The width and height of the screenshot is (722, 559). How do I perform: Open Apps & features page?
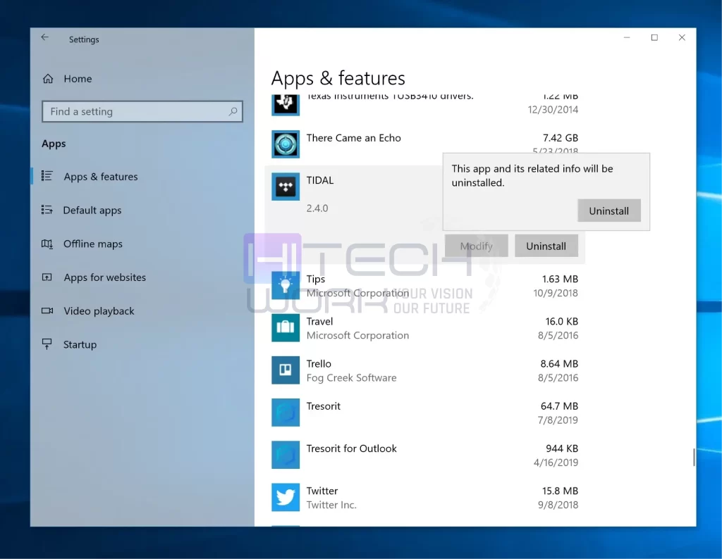click(100, 177)
